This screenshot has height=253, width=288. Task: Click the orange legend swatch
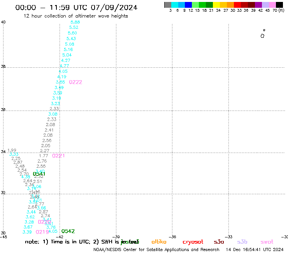coord(230,5)
